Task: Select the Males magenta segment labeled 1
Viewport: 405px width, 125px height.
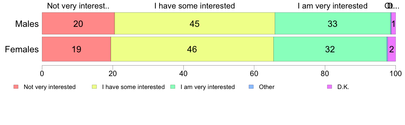Action: (x=393, y=24)
